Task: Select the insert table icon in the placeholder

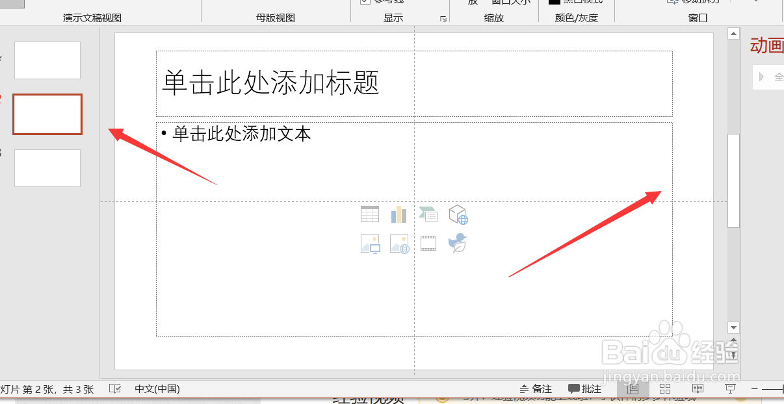Action: [x=370, y=214]
